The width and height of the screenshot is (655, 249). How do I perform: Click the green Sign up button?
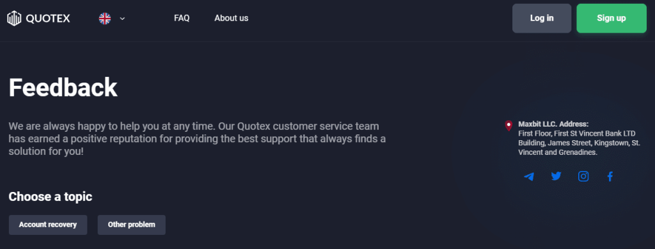pos(612,19)
